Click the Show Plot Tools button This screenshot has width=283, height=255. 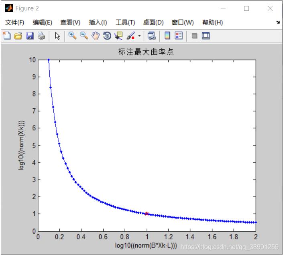[x=206, y=36]
